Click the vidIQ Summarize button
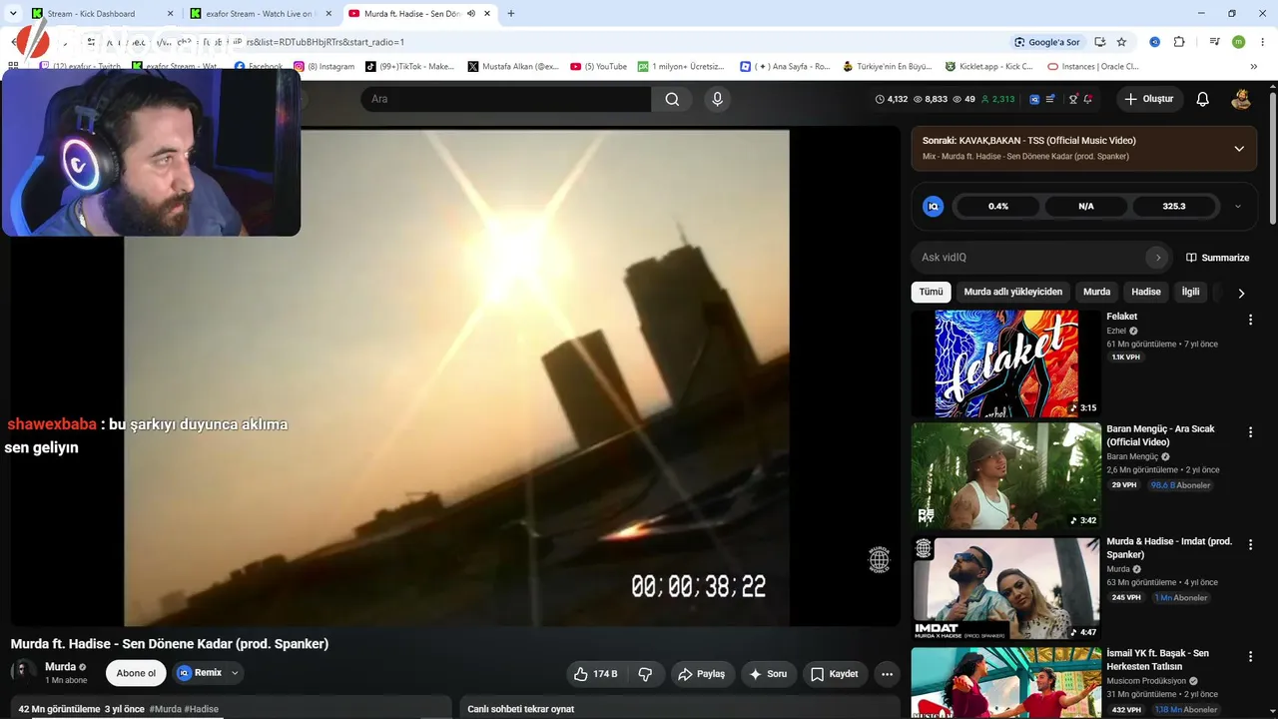This screenshot has height=719, width=1278. [x=1217, y=258]
